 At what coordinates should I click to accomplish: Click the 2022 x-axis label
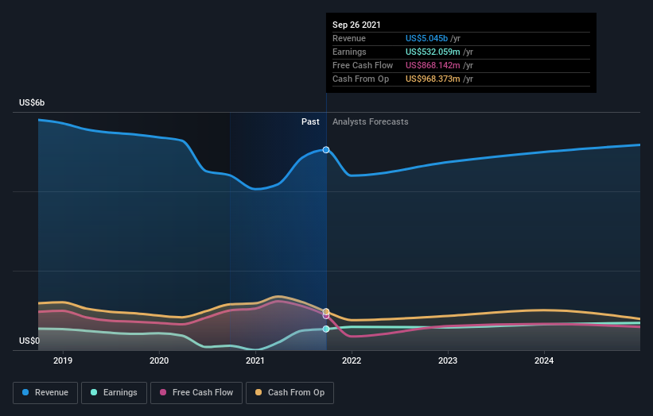(x=352, y=360)
